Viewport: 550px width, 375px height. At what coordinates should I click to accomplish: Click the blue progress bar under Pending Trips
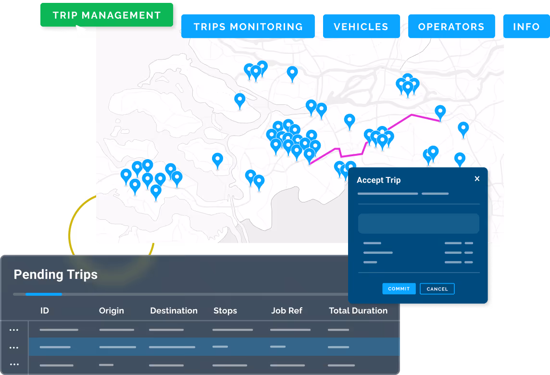(44, 294)
